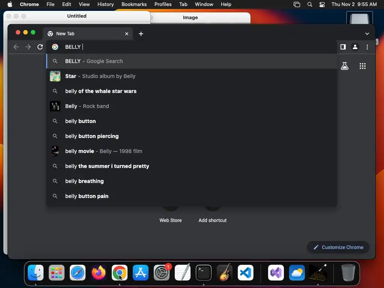Open Stage Manager icon in menu bar
The width and height of the screenshot is (384, 288).
point(297,4)
